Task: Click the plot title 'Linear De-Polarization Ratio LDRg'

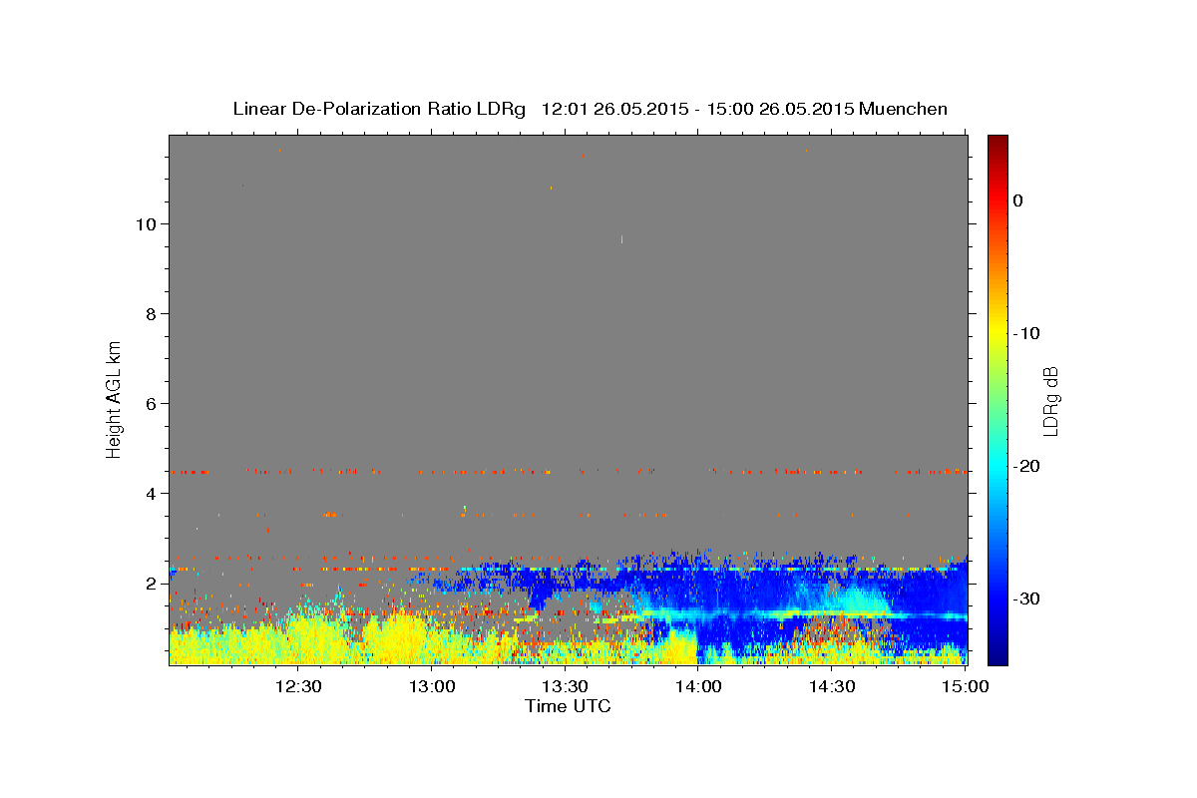Action: (x=378, y=109)
